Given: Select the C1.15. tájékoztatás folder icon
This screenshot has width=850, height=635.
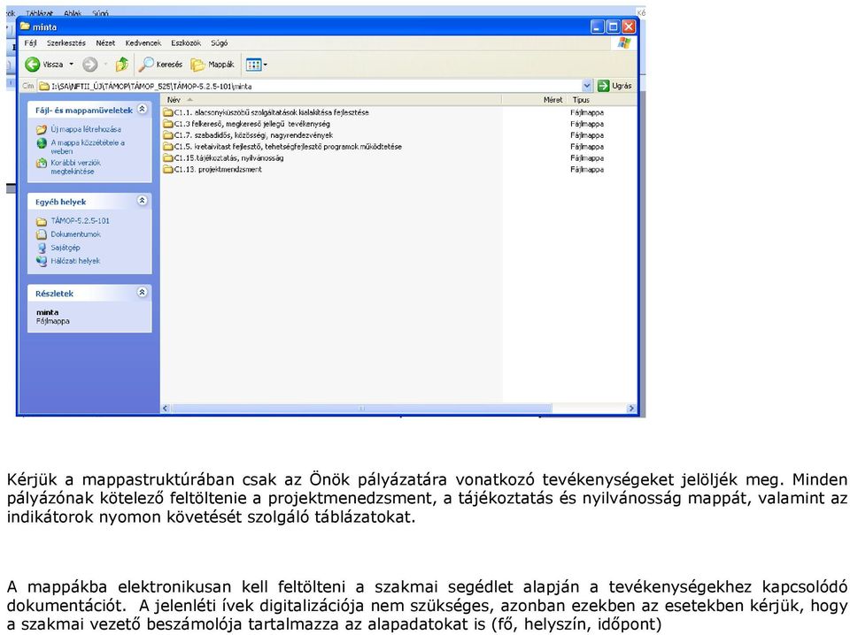Looking at the screenshot, I should (168, 158).
